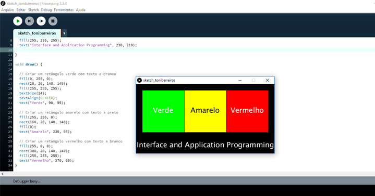
Task: Click the comment about retângulo amarelo
Action: click(x=69, y=112)
